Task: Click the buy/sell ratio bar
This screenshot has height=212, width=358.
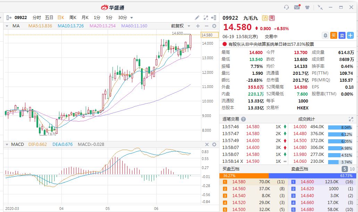Action: click(x=288, y=176)
